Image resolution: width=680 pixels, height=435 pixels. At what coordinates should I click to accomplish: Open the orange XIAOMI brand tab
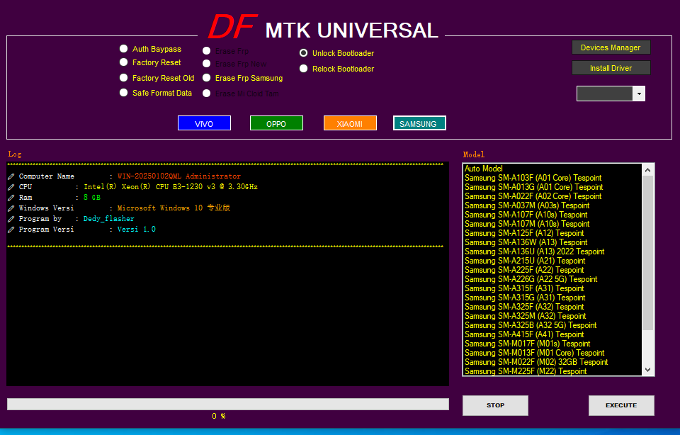[x=350, y=123]
